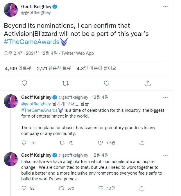Share the 'time of celebration' tweet
Image resolution: width=181 pixels, height=196 pixels.
pyautogui.click(x=142, y=143)
